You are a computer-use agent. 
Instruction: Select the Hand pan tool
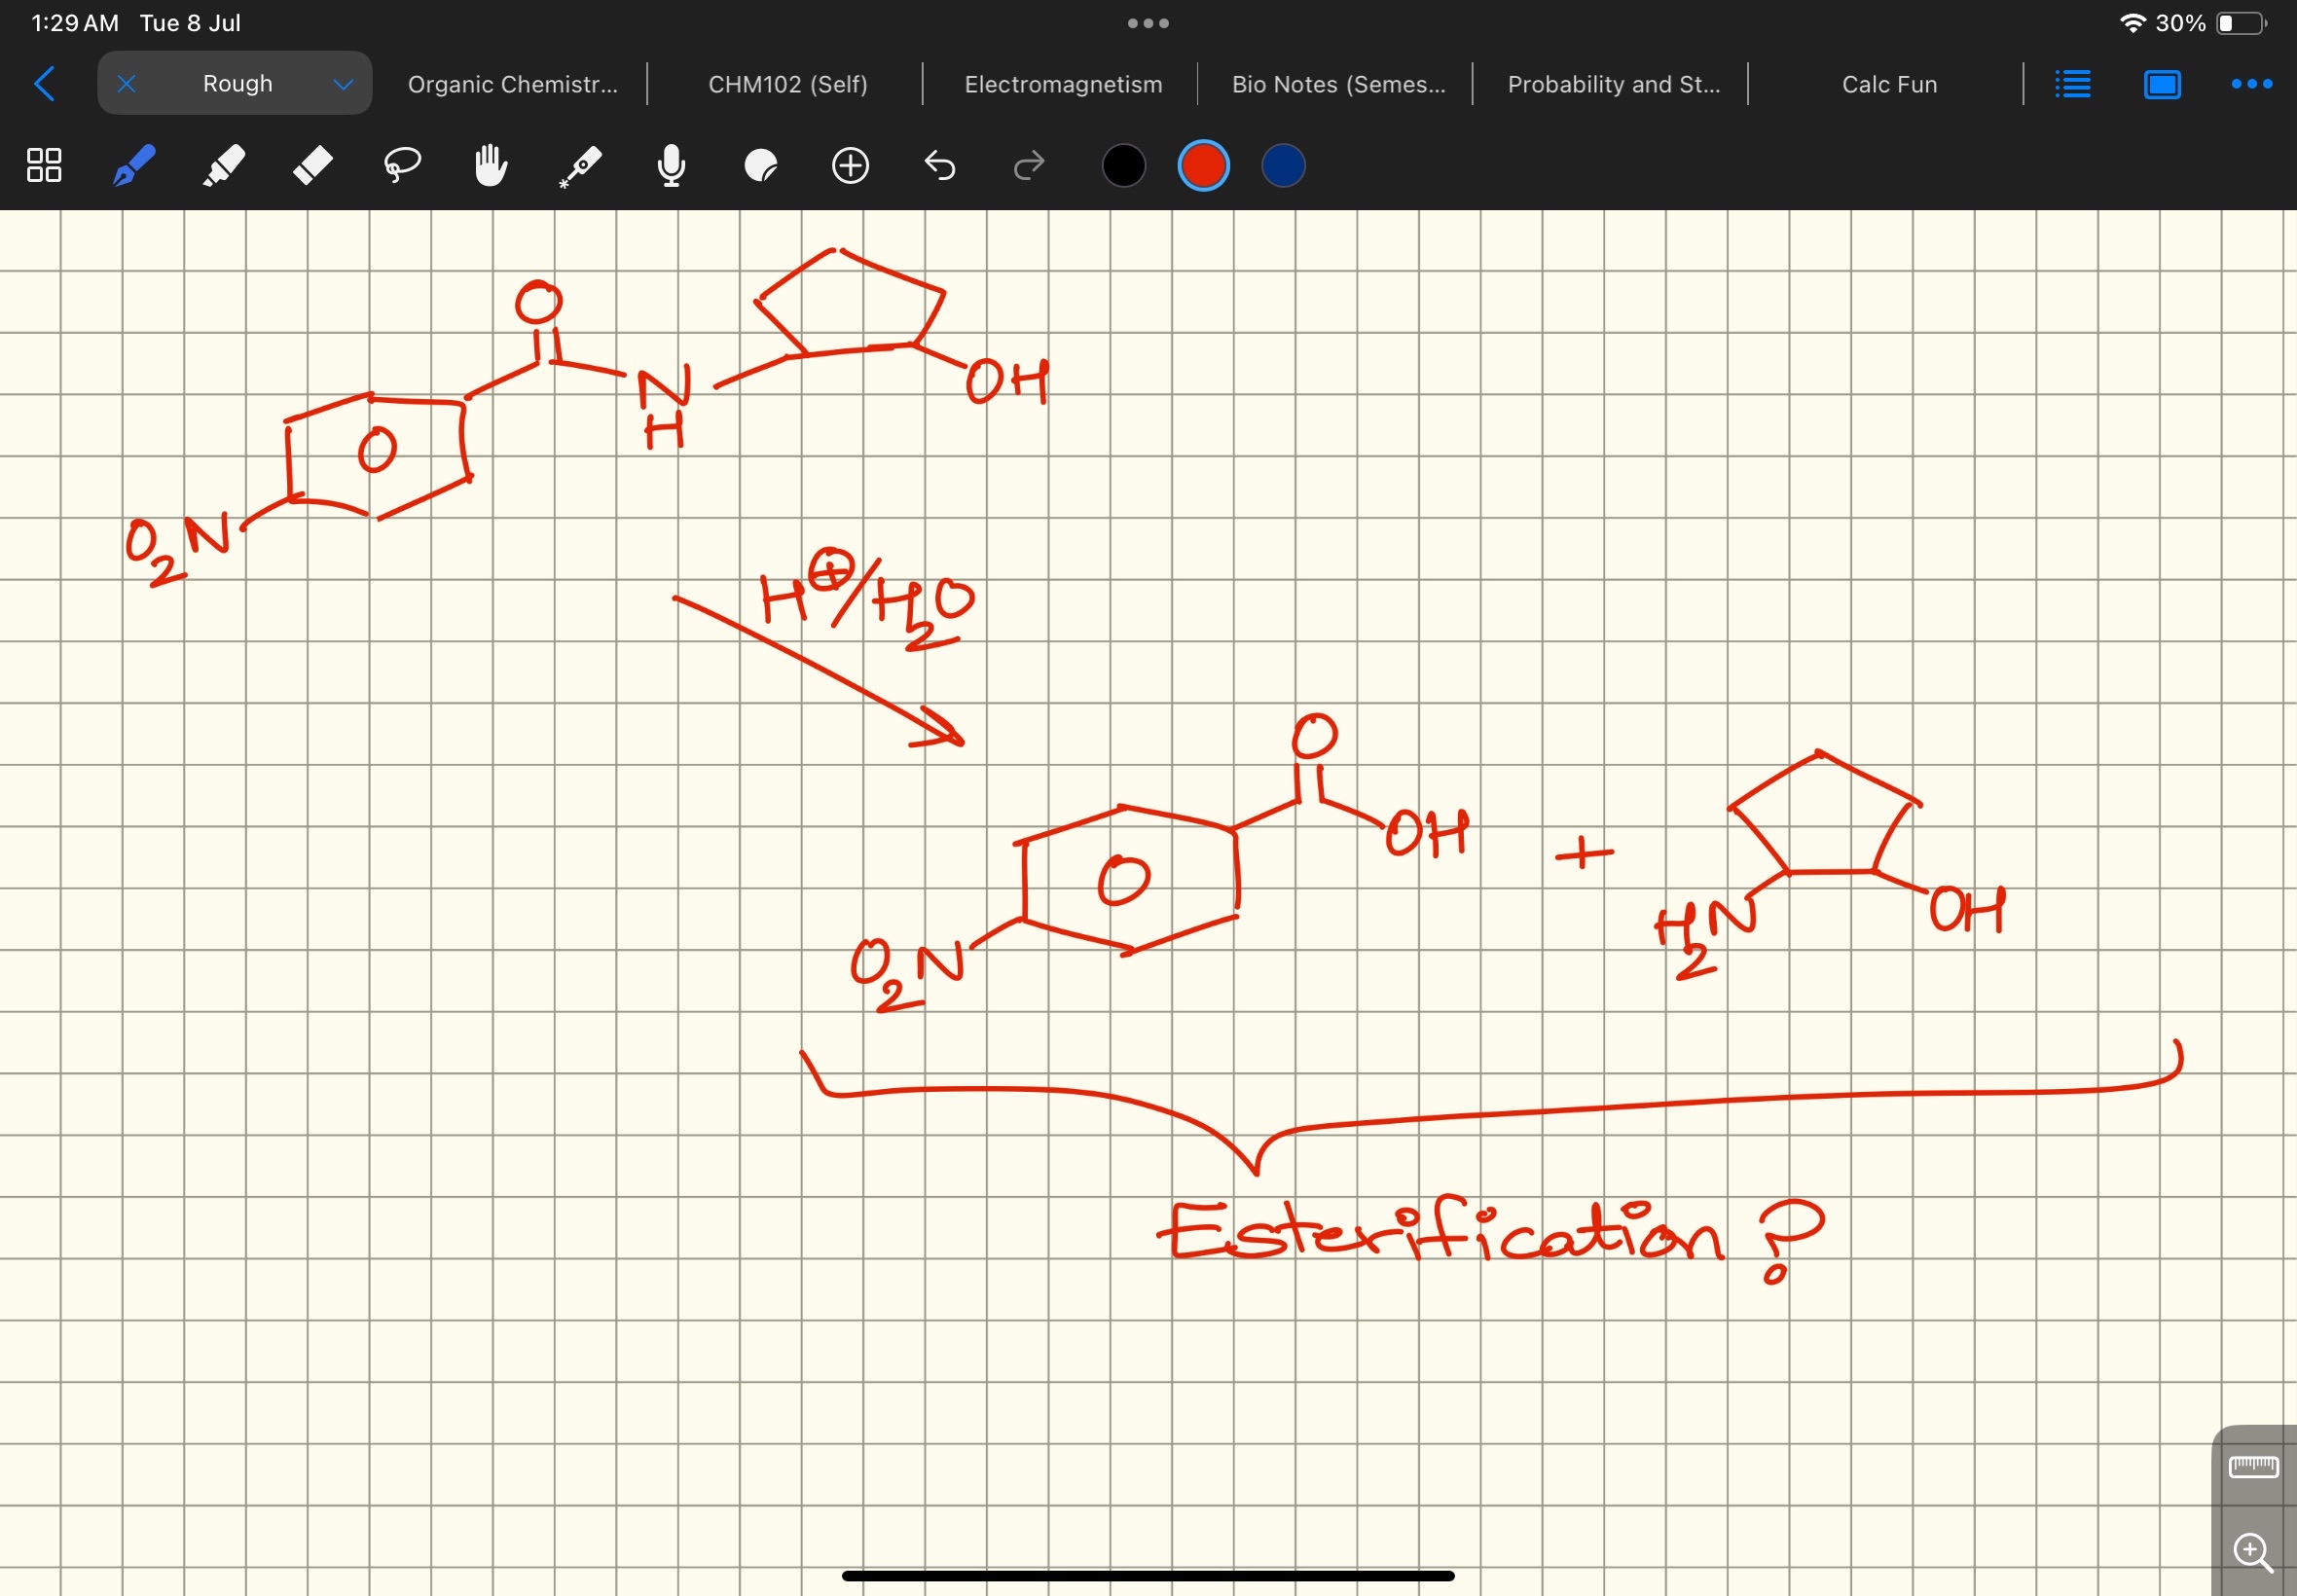[491, 165]
